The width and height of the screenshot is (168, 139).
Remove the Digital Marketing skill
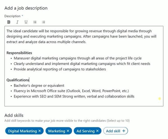point(40,131)
